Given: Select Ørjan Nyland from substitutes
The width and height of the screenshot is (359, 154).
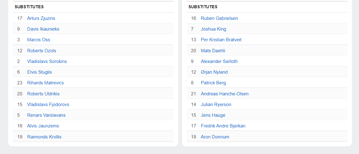Looking at the screenshot, I should click(x=214, y=72).
